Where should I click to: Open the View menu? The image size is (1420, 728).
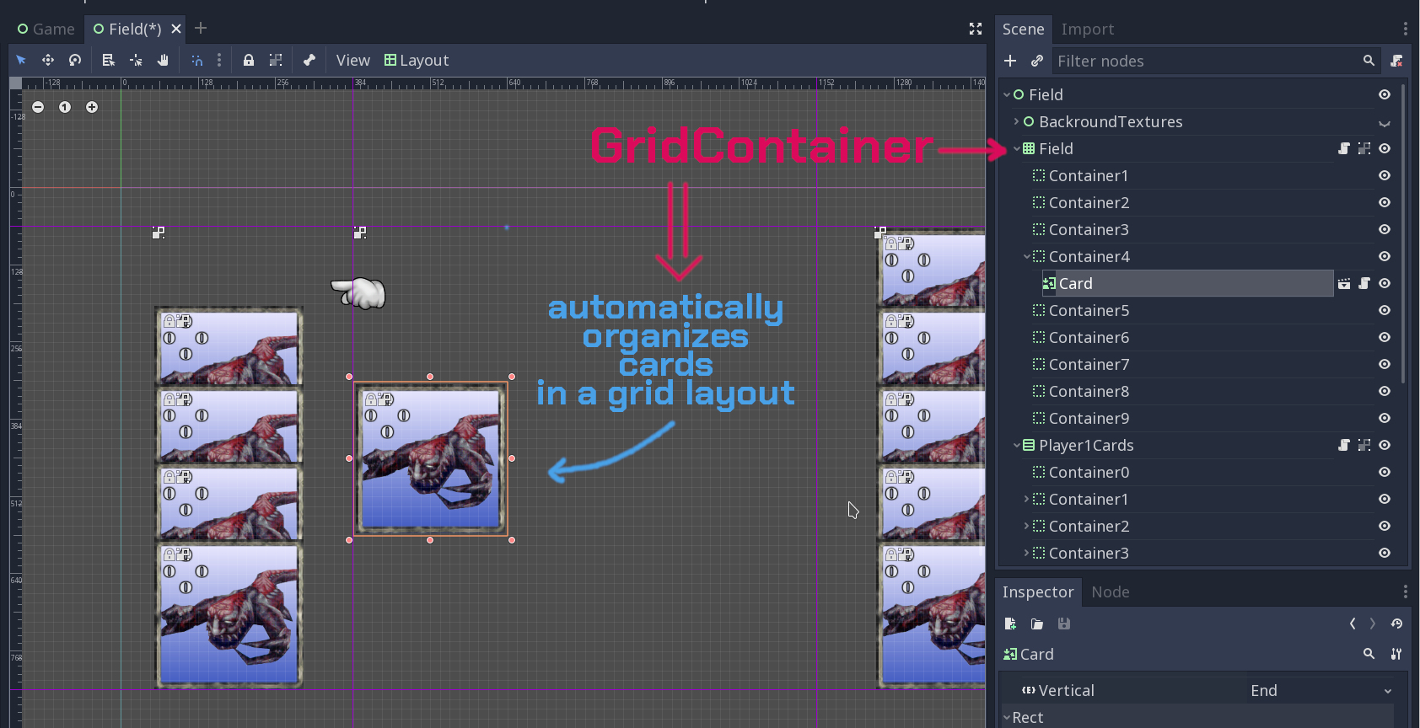[x=352, y=61]
